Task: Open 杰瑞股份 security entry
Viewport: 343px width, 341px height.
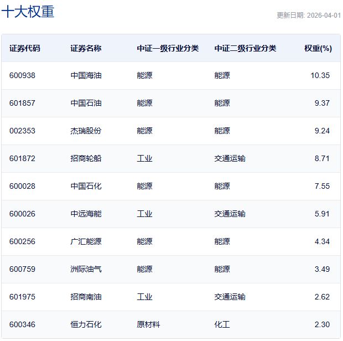Action: pos(86,131)
